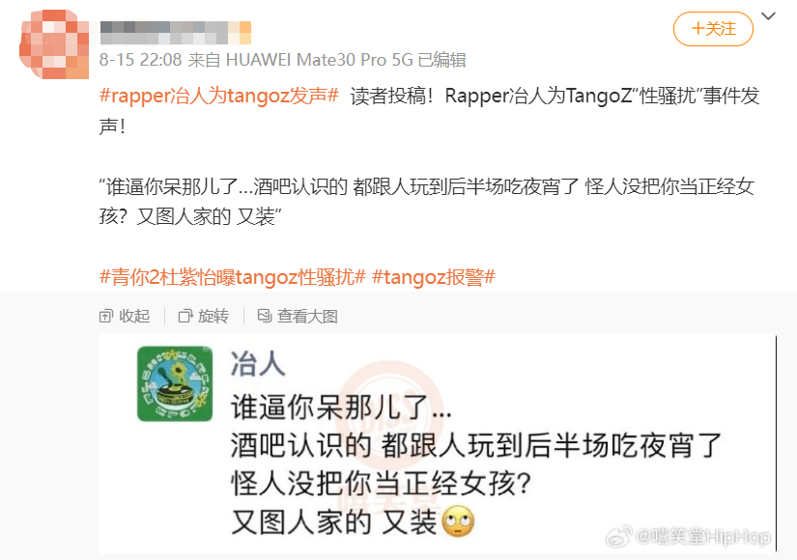Image resolution: width=797 pixels, height=560 pixels.
Task: Click the @嘻笑堂HipHop watermark text
Action: pyautogui.click(x=703, y=537)
